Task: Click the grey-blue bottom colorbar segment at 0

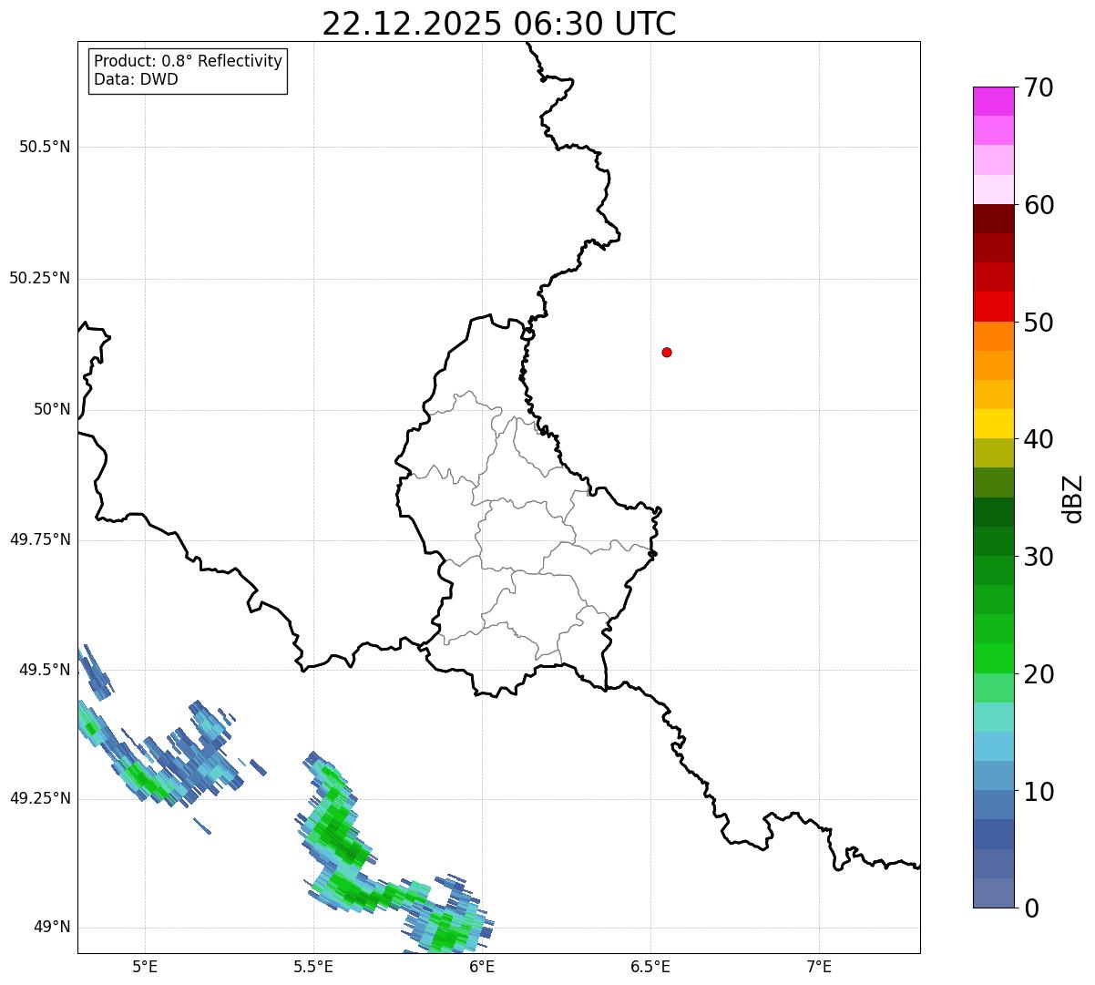Action: click(x=993, y=893)
